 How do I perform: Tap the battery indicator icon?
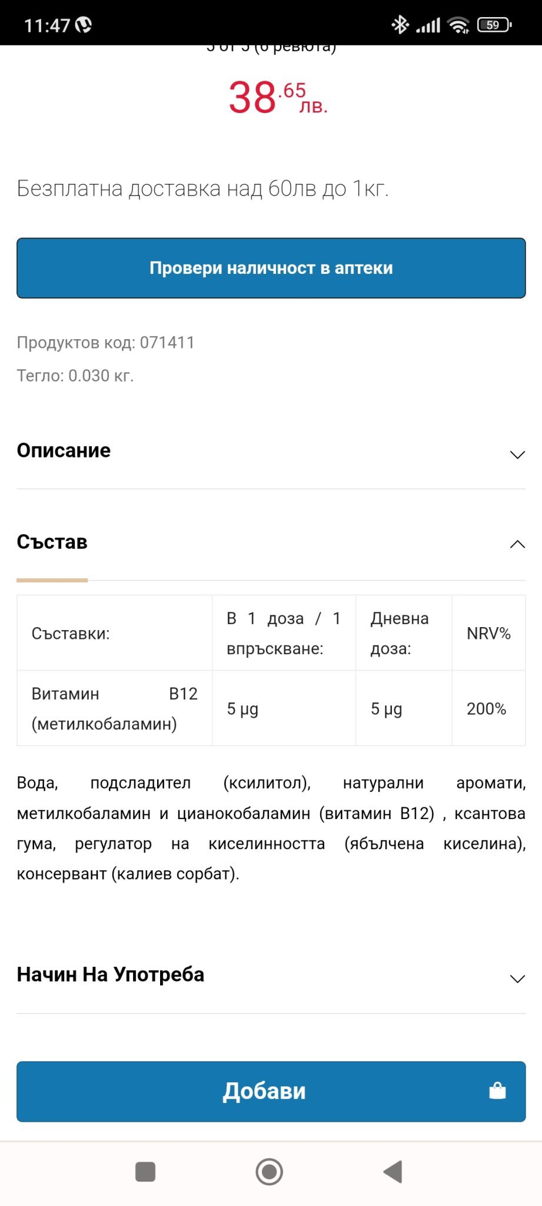coord(494,25)
